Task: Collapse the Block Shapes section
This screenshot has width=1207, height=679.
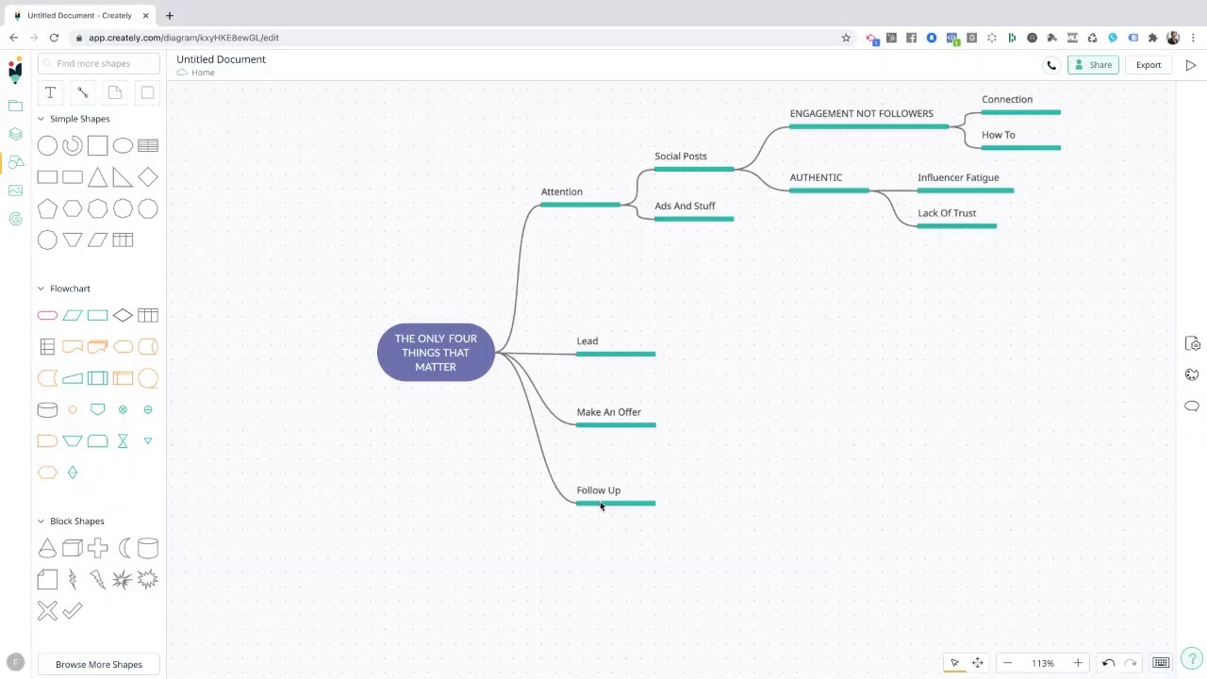Action: 41,521
